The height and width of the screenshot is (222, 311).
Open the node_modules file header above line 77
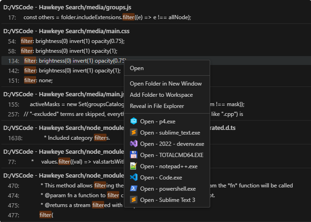(64, 151)
